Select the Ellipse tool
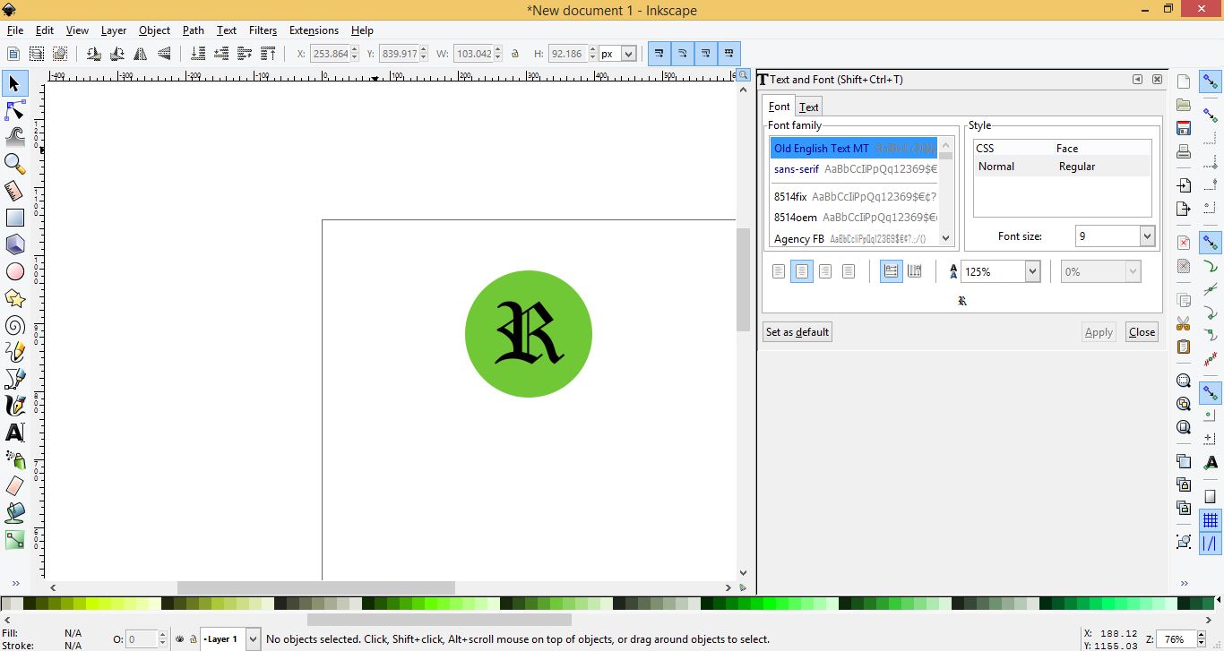Screen dimensions: 1224x651 point(14,271)
